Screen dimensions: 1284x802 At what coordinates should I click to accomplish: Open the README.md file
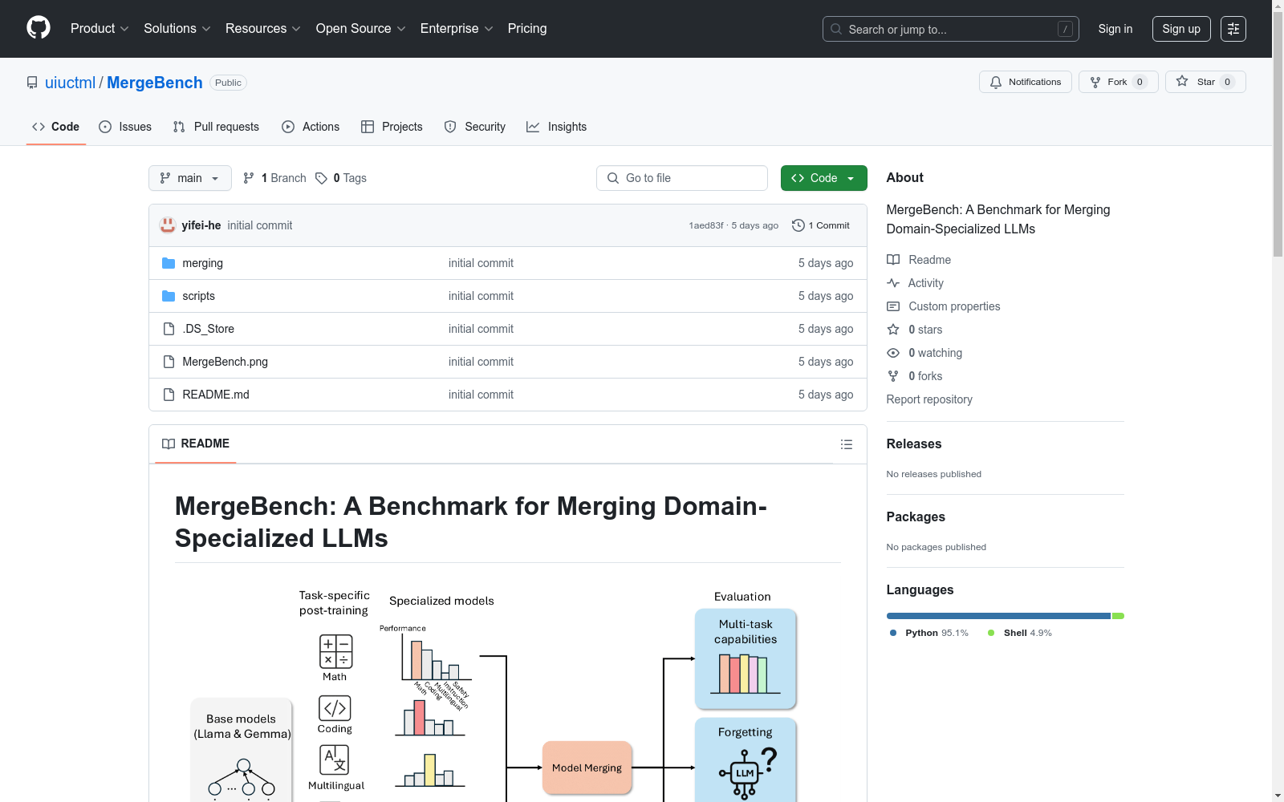click(216, 395)
